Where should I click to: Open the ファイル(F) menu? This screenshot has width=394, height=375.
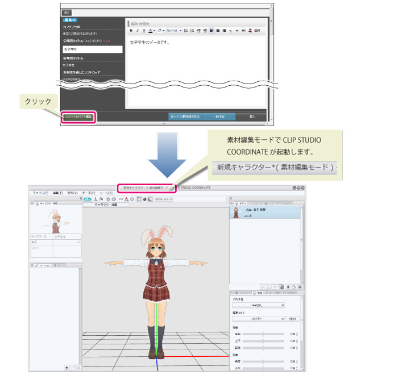tap(40, 193)
